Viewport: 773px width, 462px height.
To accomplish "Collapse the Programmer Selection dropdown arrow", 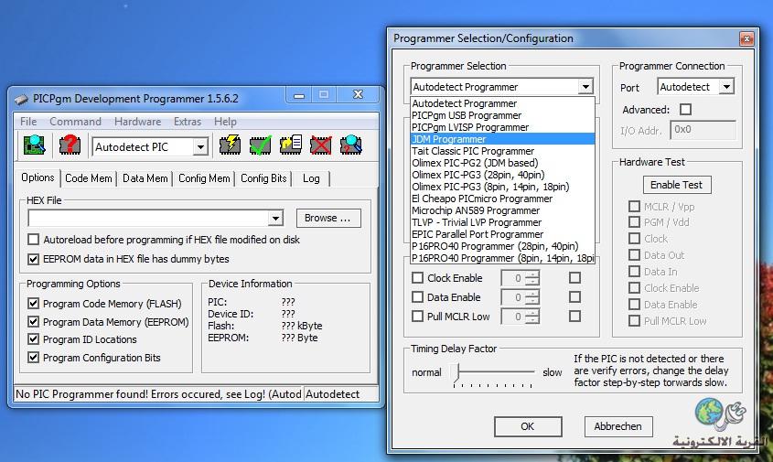I will (585, 87).
